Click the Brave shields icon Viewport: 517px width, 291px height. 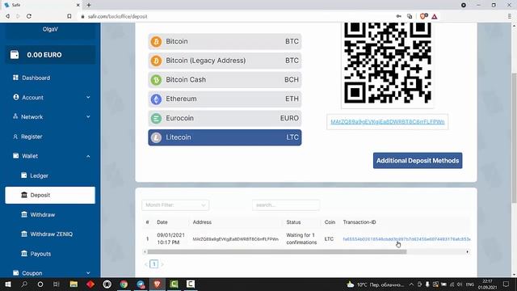pyautogui.click(x=423, y=16)
